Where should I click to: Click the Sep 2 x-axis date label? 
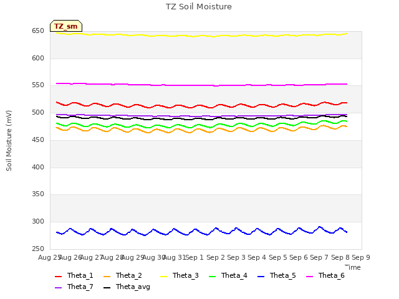216,257
